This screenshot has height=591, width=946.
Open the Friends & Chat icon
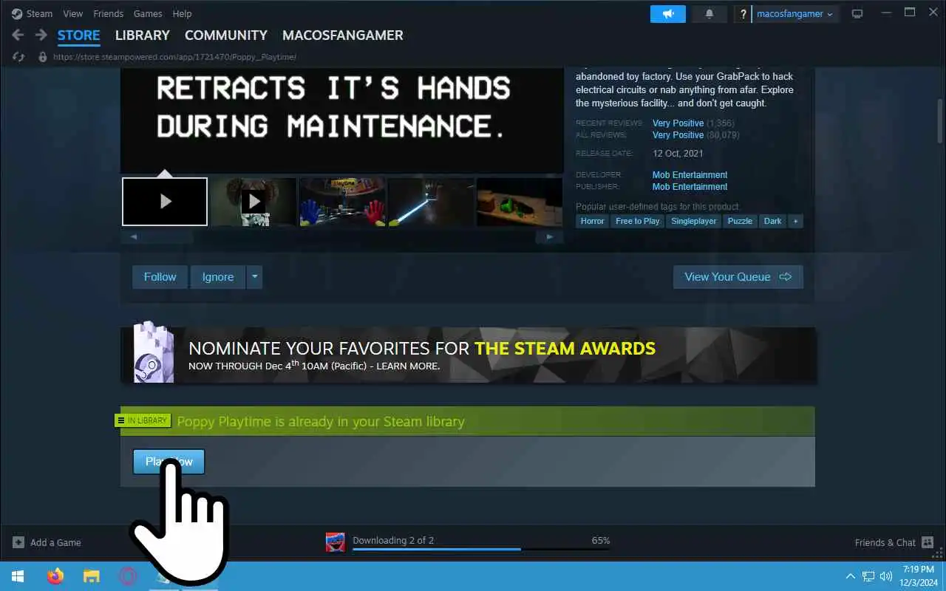pyautogui.click(x=927, y=542)
